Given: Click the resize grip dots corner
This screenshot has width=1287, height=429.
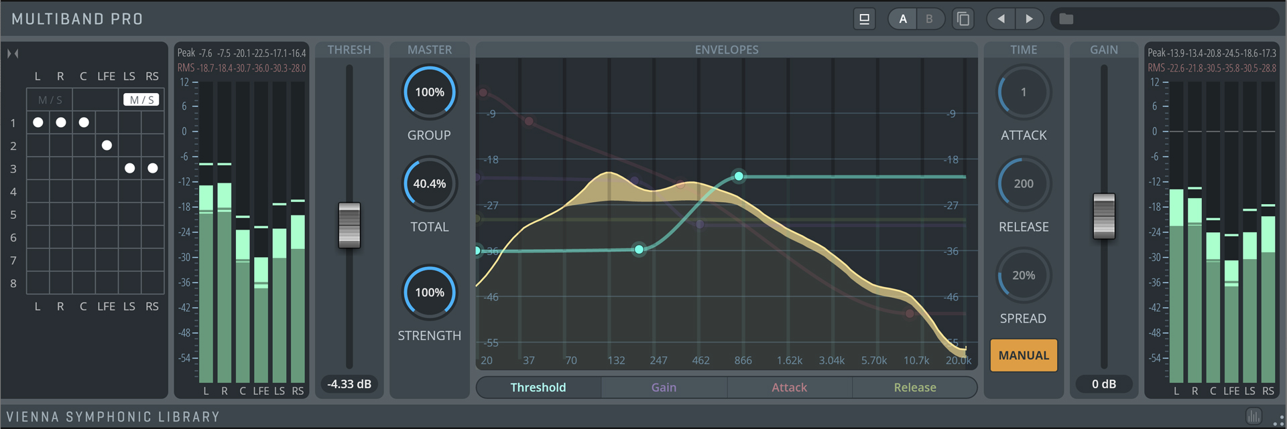Looking at the screenshot, I should 1278,420.
